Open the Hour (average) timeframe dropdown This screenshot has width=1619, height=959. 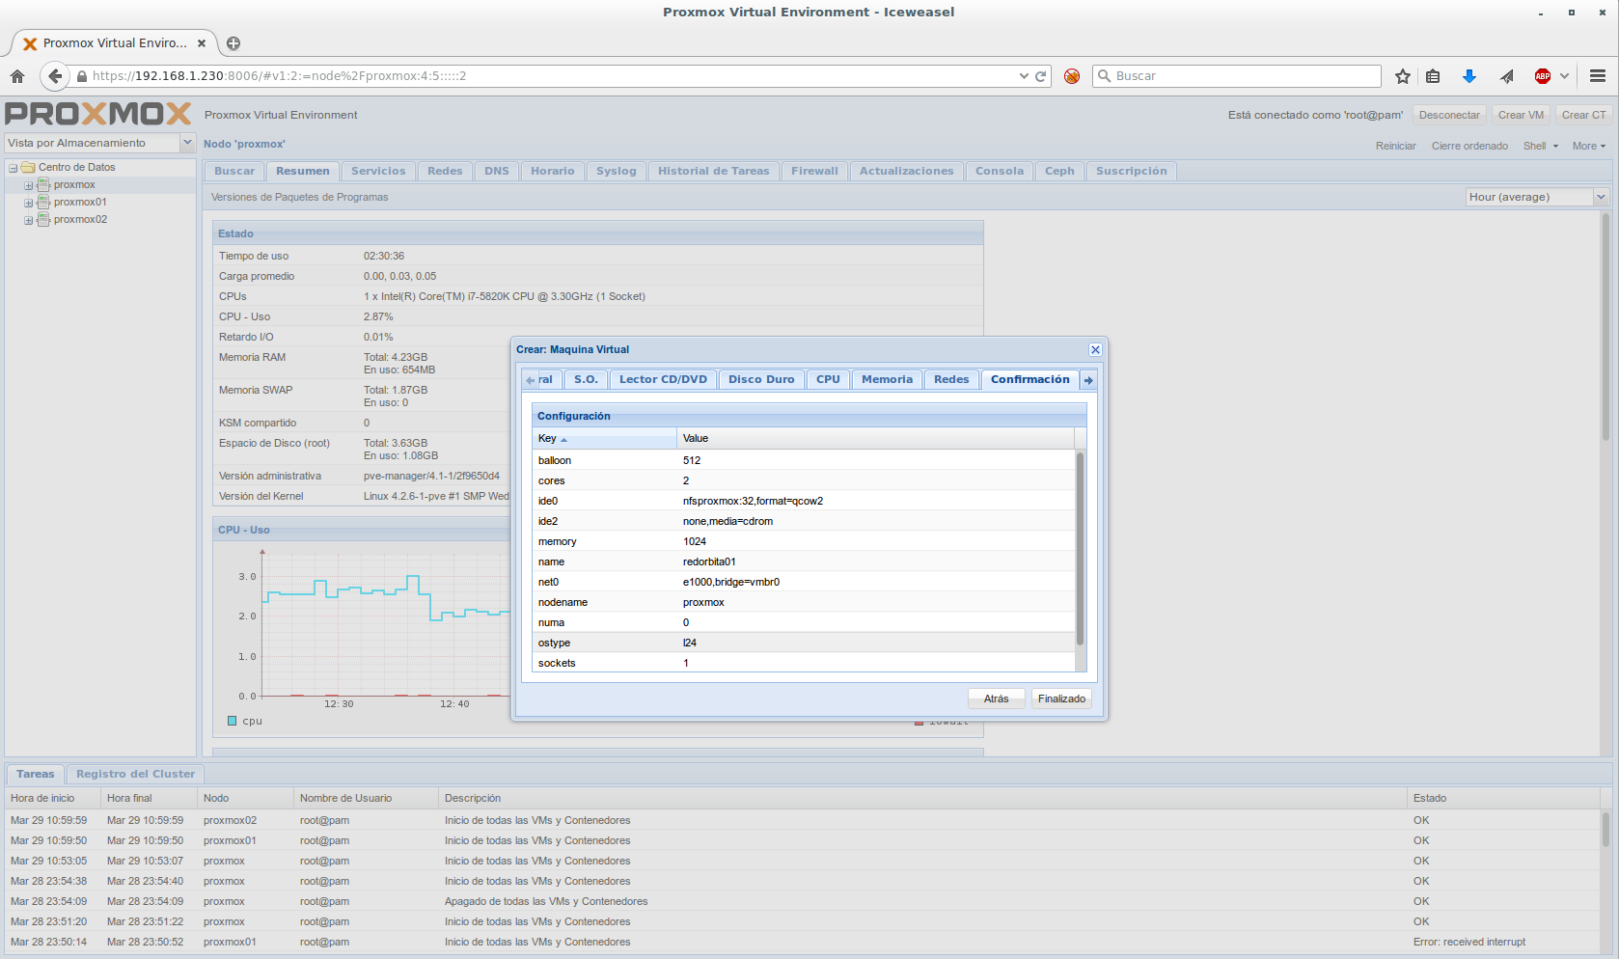click(1601, 197)
